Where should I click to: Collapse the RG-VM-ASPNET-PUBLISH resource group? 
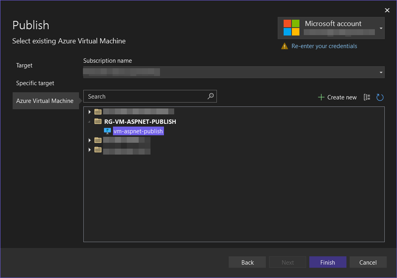point(89,122)
